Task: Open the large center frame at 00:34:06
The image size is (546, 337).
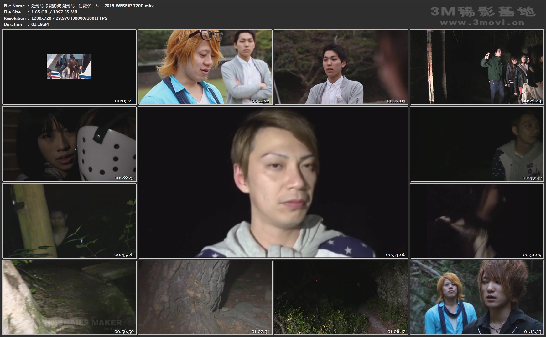Action: point(273,182)
